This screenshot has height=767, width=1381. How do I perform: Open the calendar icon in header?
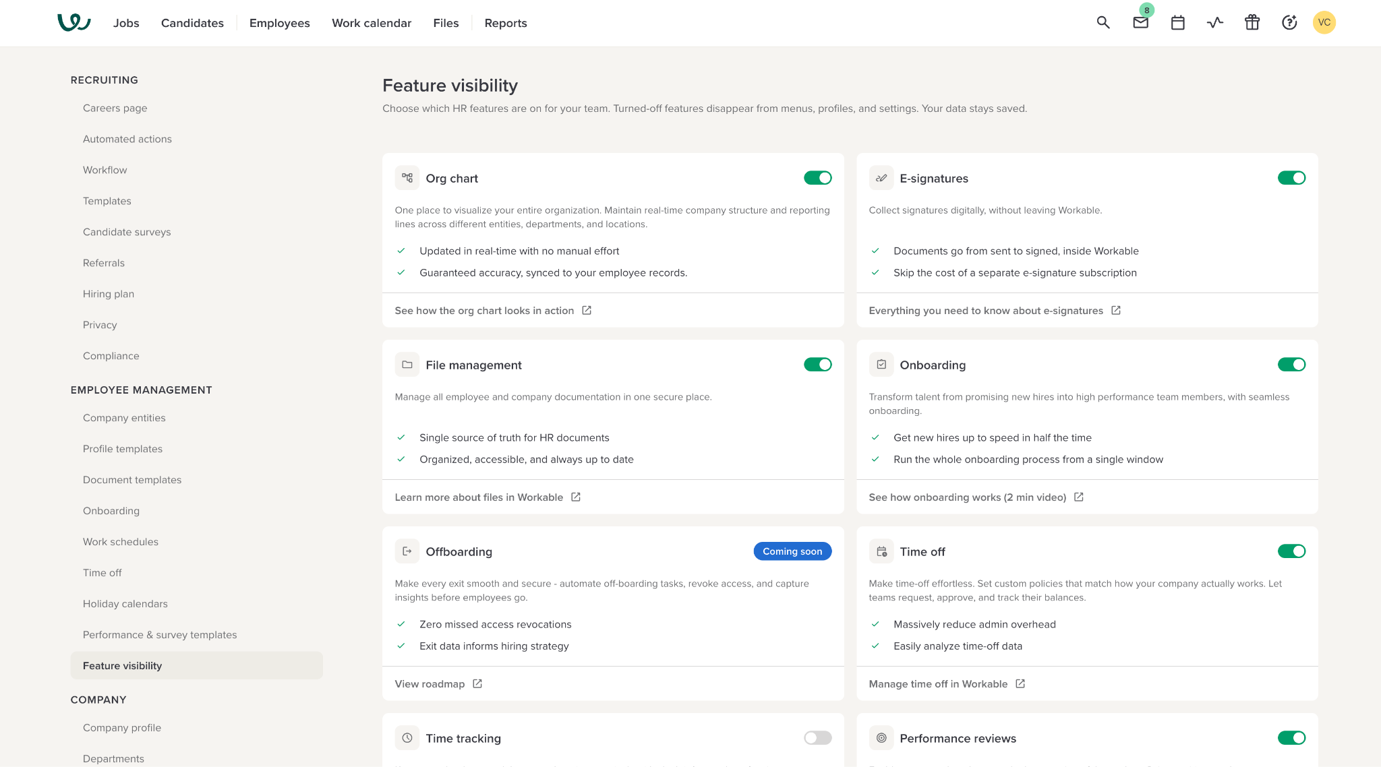tap(1178, 22)
